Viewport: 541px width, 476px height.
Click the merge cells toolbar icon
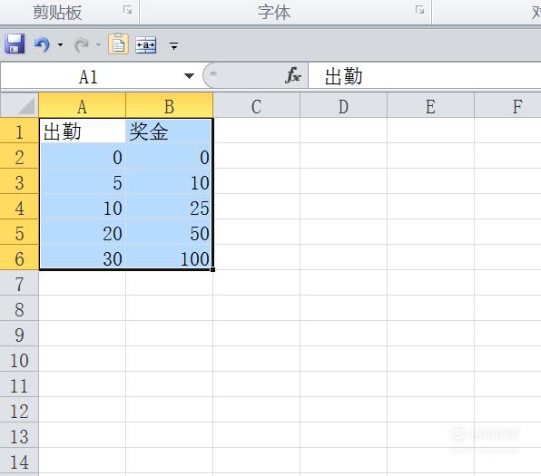[x=146, y=44]
